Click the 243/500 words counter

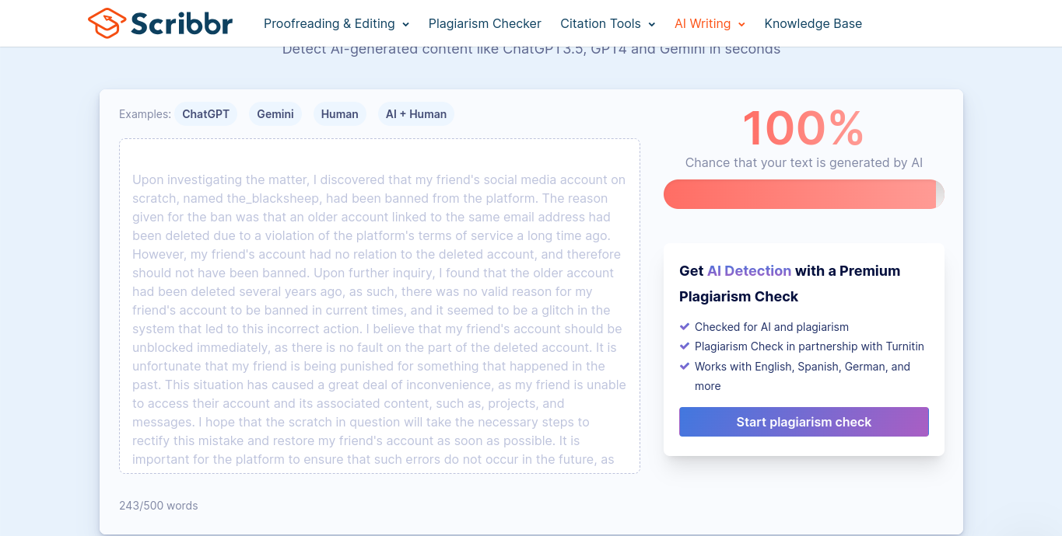coord(159,506)
